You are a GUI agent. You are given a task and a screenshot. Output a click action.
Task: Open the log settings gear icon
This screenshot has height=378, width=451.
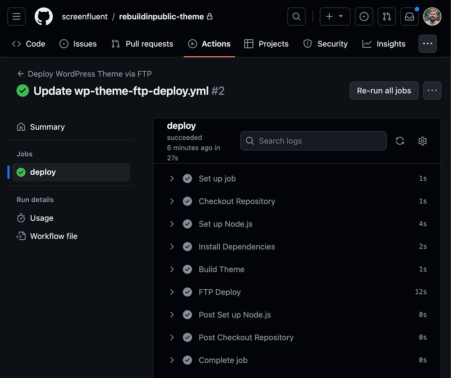coord(422,141)
